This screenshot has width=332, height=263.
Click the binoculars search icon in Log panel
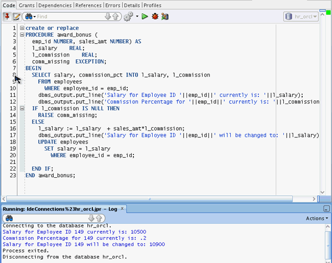9,218
